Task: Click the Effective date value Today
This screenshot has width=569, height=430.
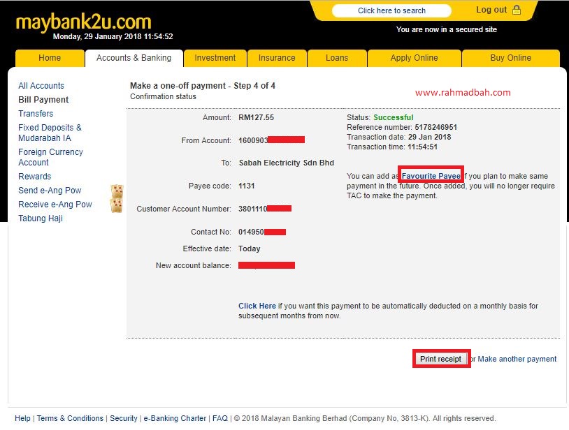Action: pyautogui.click(x=250, y=249)
